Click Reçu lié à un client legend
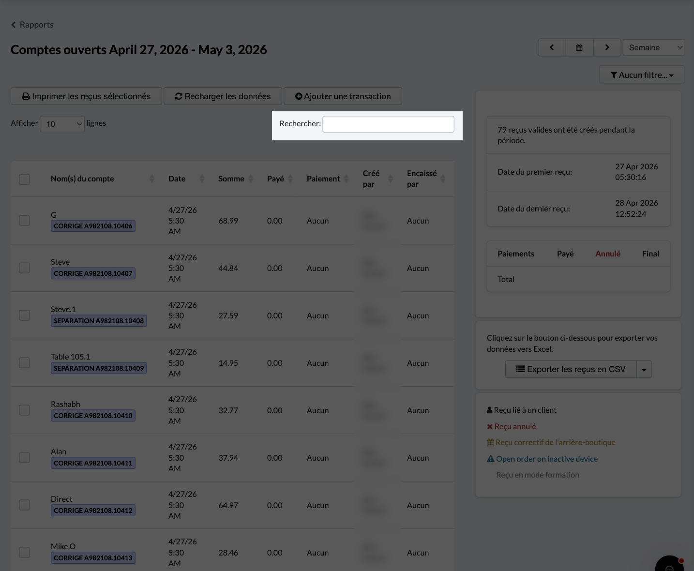 point(522,410)
